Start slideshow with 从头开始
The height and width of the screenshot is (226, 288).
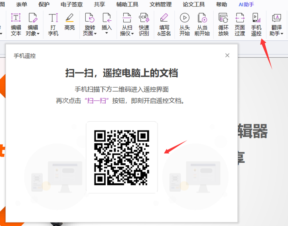click(184, 24)
